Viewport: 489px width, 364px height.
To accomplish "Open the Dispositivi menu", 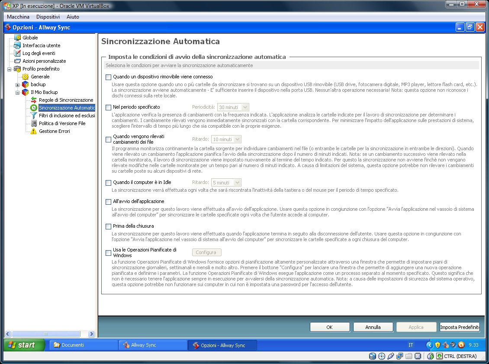I will (48, 17).
